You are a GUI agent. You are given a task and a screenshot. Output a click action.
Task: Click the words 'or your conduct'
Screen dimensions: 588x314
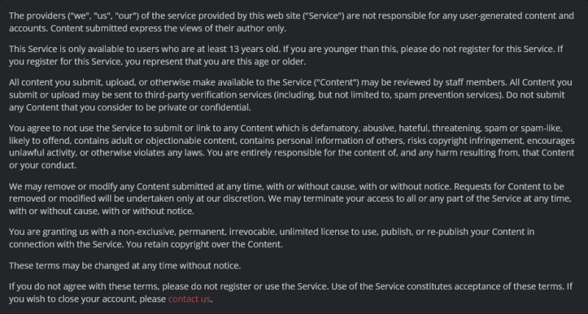(43, 165)
